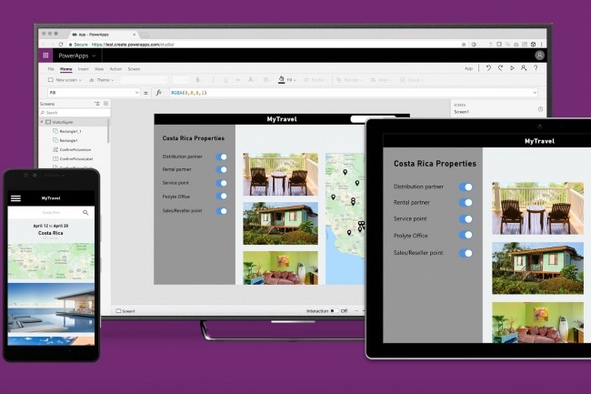
Task: Open the File menu
Action: 51,69
